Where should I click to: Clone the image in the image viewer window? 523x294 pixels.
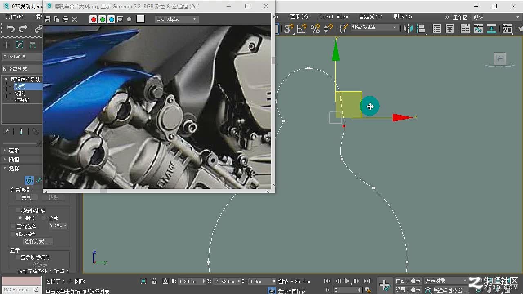[x=56, y=19]
